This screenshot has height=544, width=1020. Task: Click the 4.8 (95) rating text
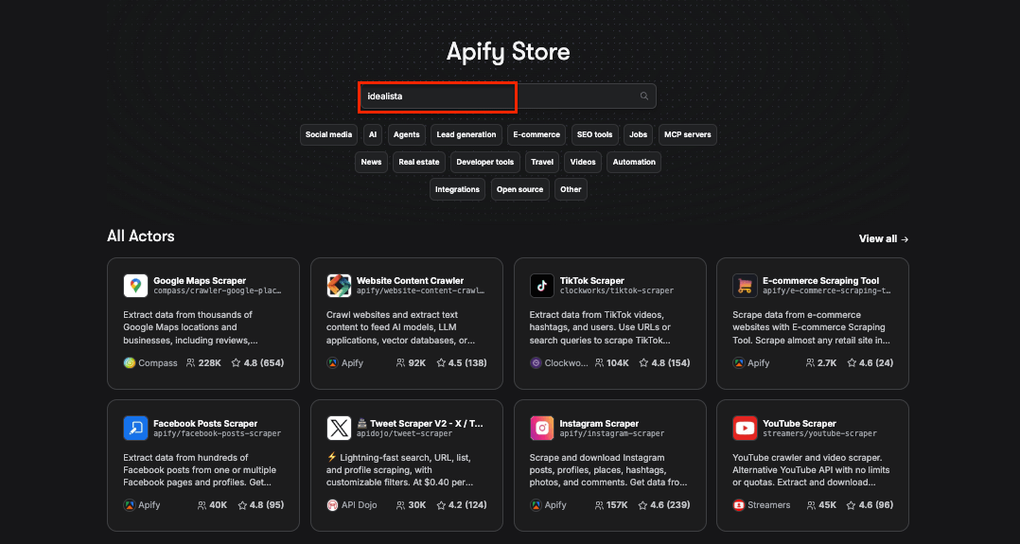point(267,505)
